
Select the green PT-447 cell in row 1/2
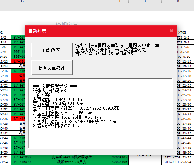coord(18,37)
